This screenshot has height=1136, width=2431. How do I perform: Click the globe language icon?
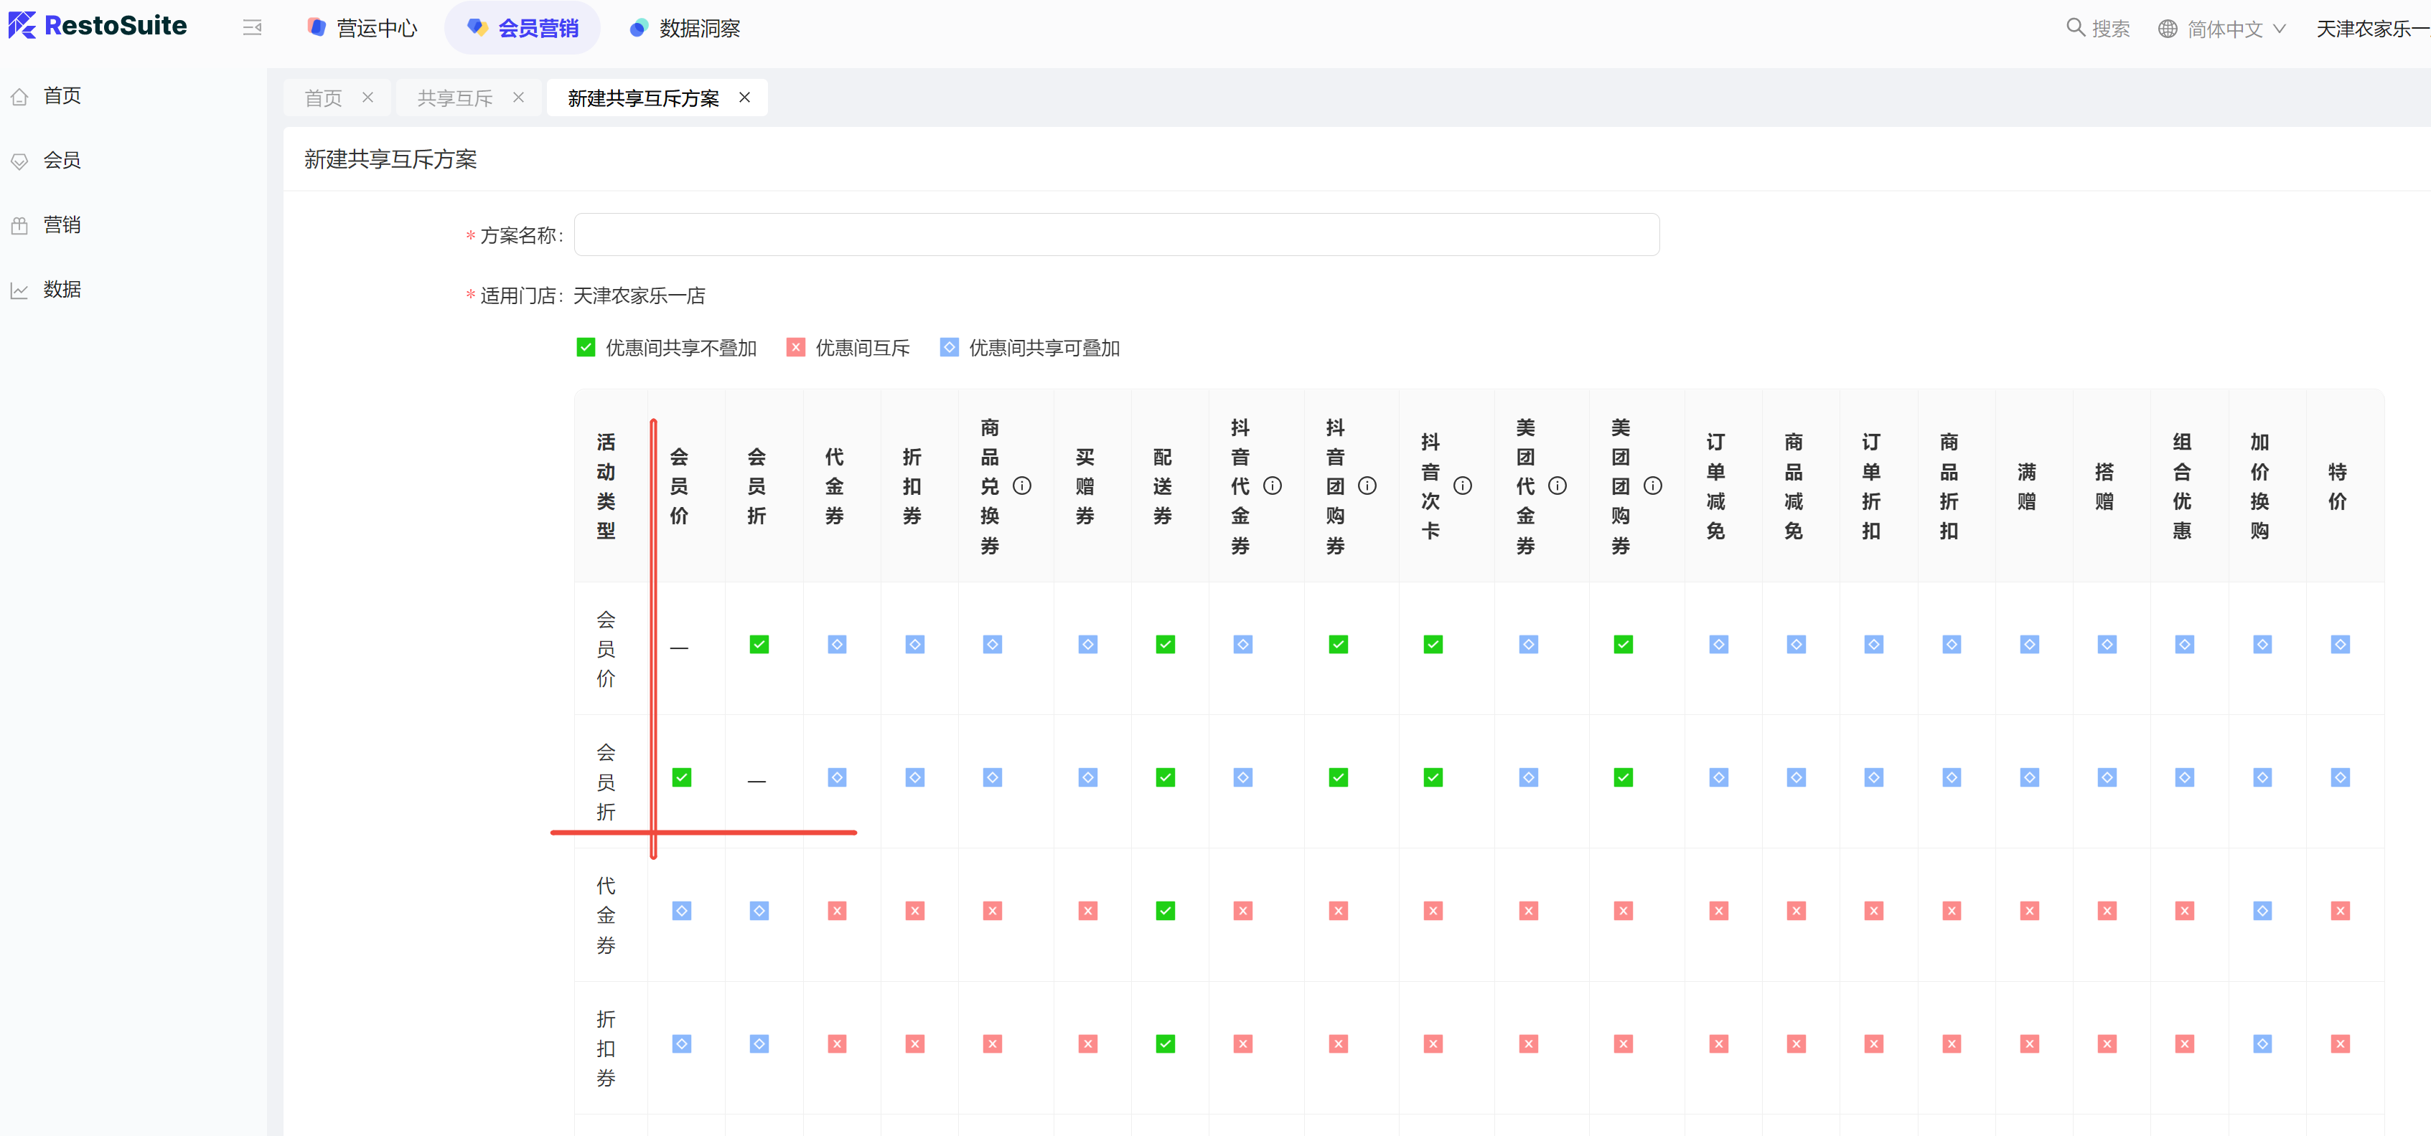pyautogui.click(x=2168, y=29)
